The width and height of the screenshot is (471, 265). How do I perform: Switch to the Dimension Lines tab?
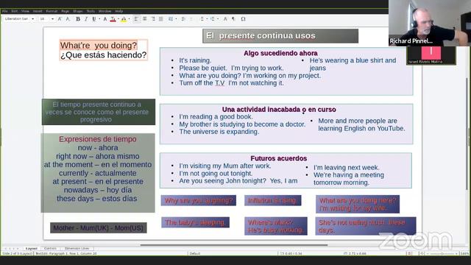pos(77,249)
